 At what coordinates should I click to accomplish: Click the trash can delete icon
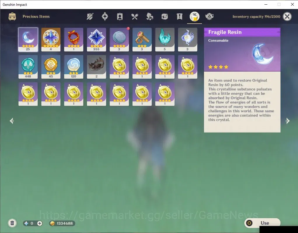(12, 223)
